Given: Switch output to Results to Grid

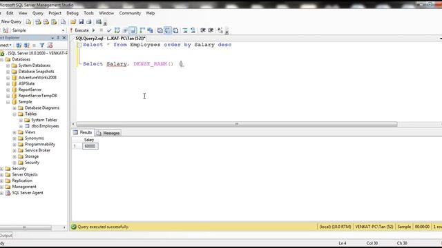Looking at the screenshot, I should click(x=167, y=30).
